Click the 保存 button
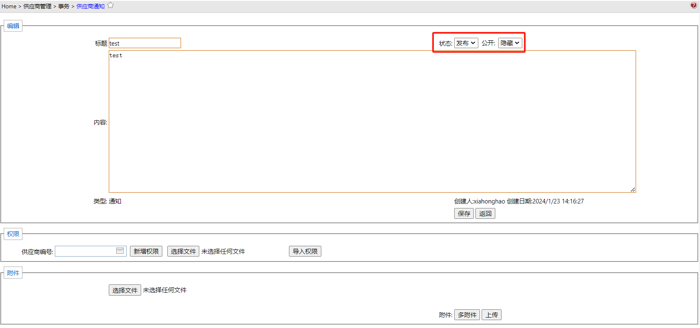This screenshot has height=328, width=700. pos(464,213)
